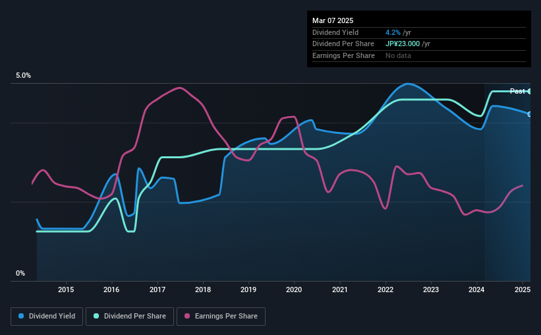Click the Dividend Per Share endpoint marker near Past
The height and width of the screenshot is (335, 541).
coord(530,91)
